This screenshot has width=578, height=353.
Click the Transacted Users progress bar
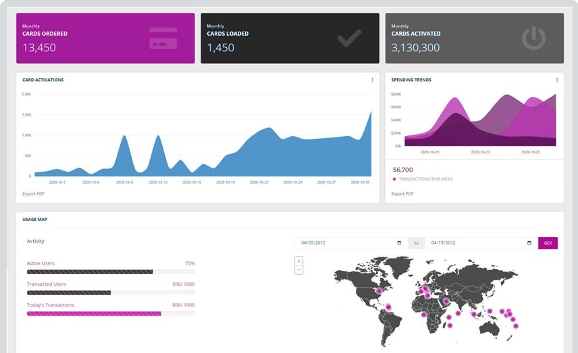click(x=110, y=293)
